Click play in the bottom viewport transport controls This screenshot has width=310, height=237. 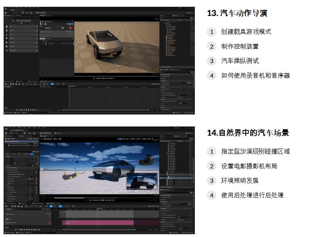pos(104,200)
